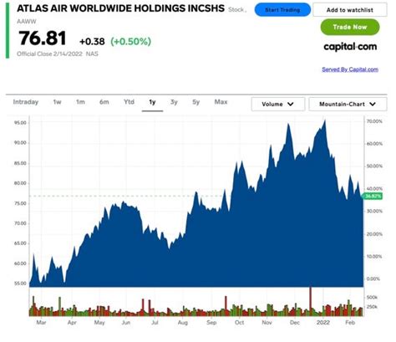Click the green percentage marker on right axis

[373, 197]
